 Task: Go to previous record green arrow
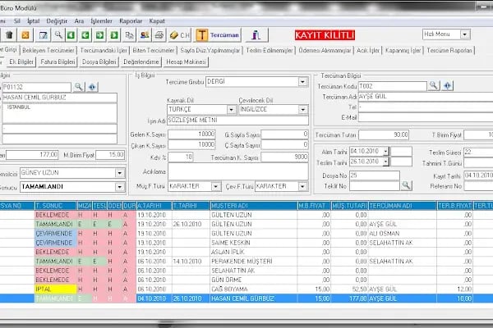(x=85, y=34)
